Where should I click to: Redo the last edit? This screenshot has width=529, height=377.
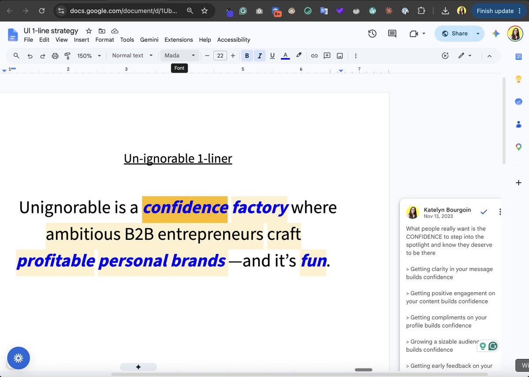(x=43, y=56)
